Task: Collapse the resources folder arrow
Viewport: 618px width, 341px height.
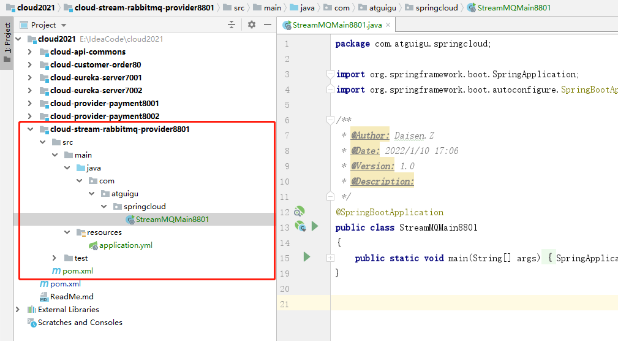Action: [x=67, y=232]
